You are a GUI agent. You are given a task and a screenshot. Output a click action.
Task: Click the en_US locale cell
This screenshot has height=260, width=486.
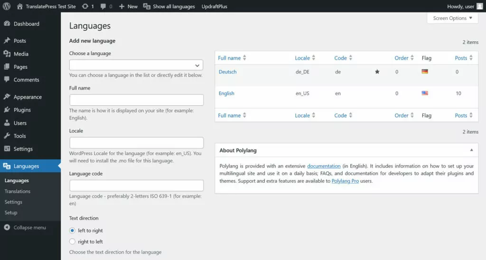click(302, 93)
